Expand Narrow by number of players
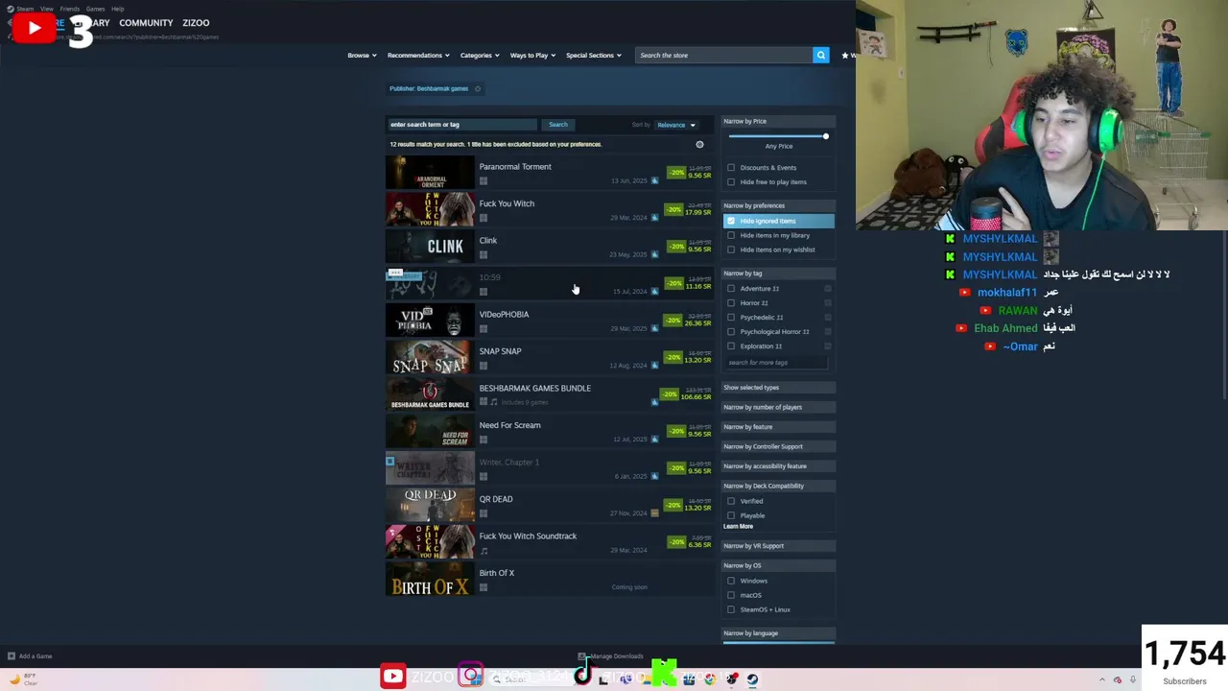Image resolution: width=1228 pixels, height=691 pixels. (x=778, y=407)
